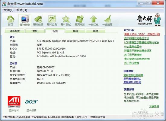Open the 硬件健康 hardware health icon
The width and height of the screenshot is (166, 121).
[38, 21]
